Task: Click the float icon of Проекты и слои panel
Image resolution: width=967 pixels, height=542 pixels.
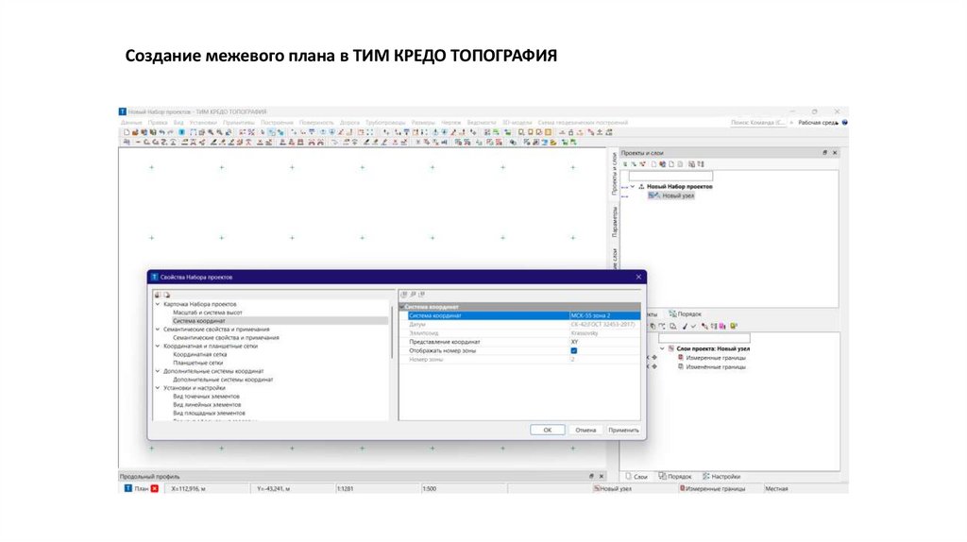Action: tap(824, 152)
